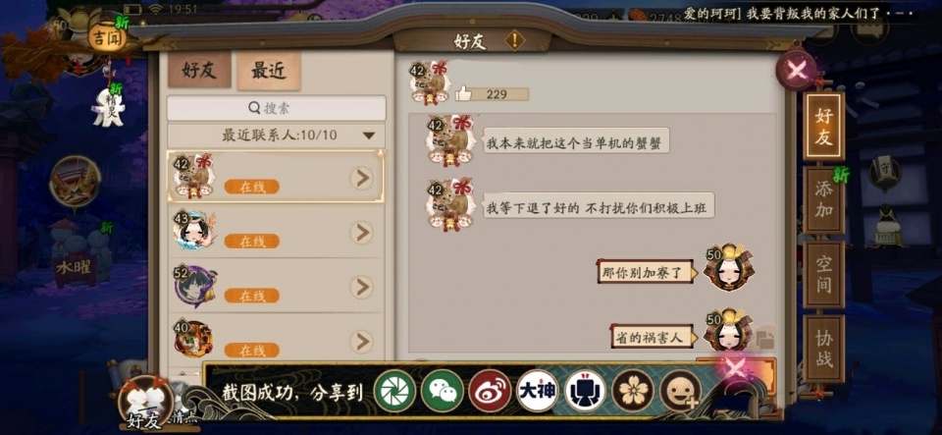Share screenshot to 大神 app
This screenshot has width=942, height=435.
[538, 391]
